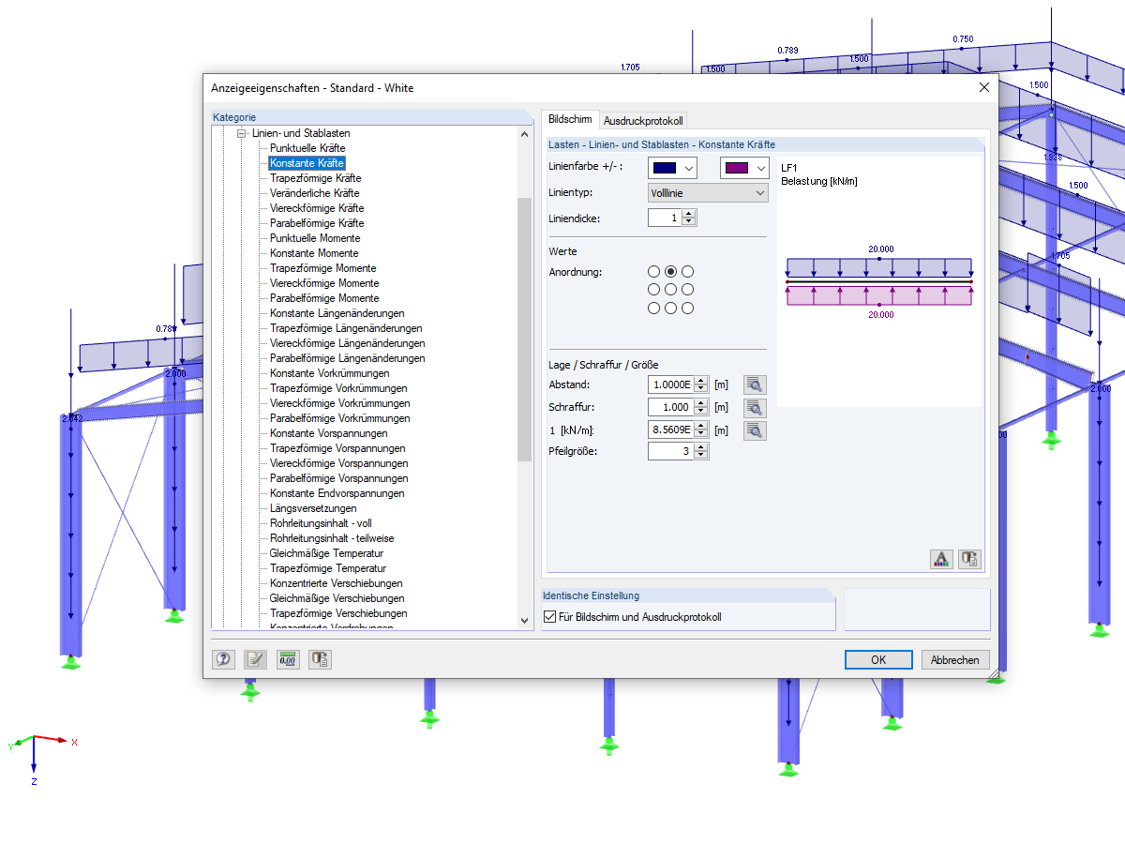The image size is (1125, 844).
Task: Click the font settings 'A' icon
Action: click(941, 560)
